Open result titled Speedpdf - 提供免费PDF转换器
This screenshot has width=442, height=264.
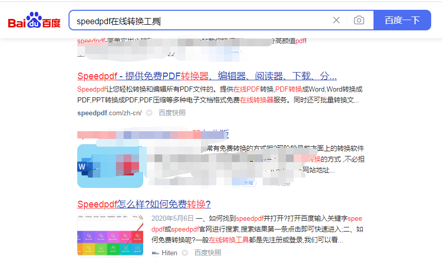(x=207, y=76)
